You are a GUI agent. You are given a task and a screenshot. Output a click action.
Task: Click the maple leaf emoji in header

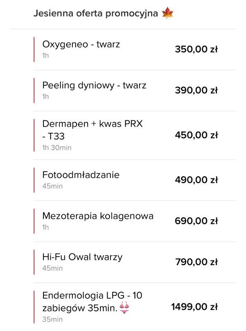pos(167,13)
